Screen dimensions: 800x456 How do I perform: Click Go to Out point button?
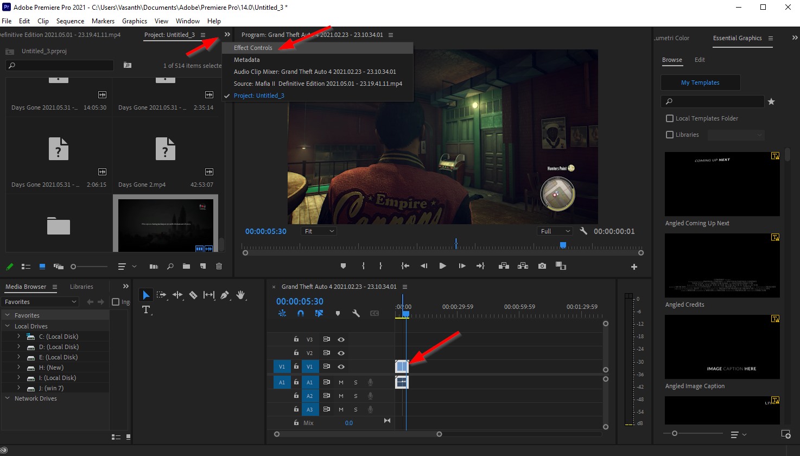[x=480, y=266]
